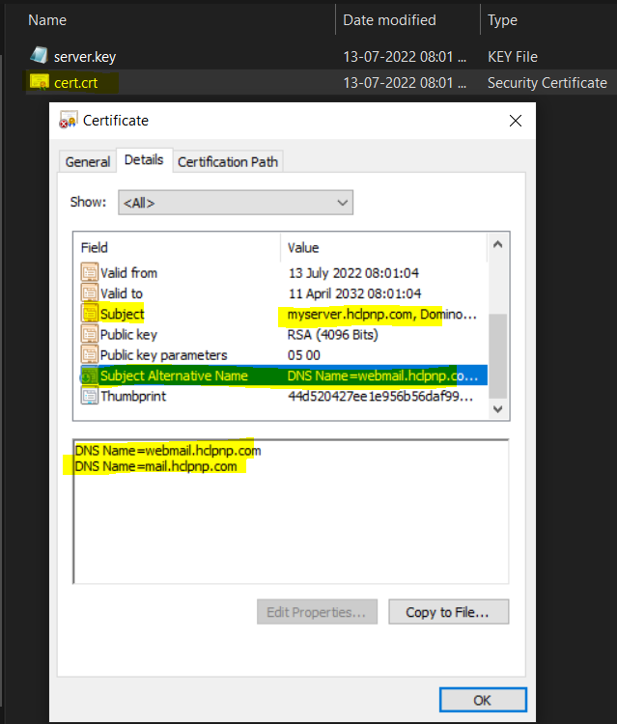Image resolution: width=617 pixels, height=724 pixels.
Task: Click the Public key parameters icon
Action: pos(90,355)
